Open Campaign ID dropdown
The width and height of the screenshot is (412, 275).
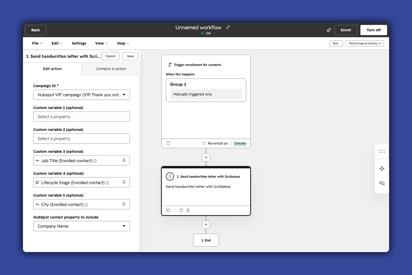pyautogui.click(x=82, y=95)
